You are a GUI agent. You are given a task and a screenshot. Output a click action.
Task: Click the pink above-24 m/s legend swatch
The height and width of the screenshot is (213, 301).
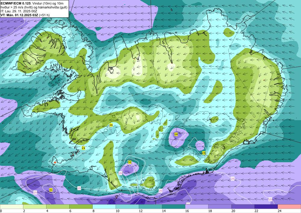(289, 207)
